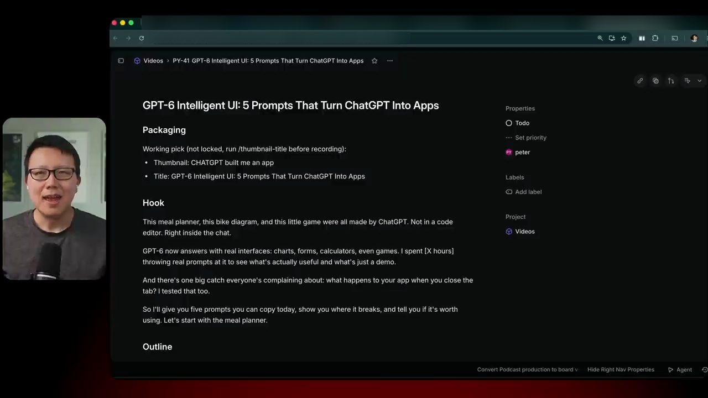This screenshot has height=398, width=708.
Task: Click paragraph starting 'So I'll give you five prompts'
Action: pos(300,315)
